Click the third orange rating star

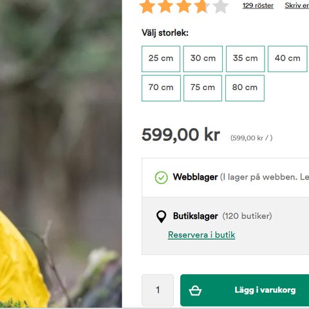(184, 6)
